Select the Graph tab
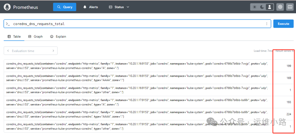296x134 pixels. tap(35, 36)
